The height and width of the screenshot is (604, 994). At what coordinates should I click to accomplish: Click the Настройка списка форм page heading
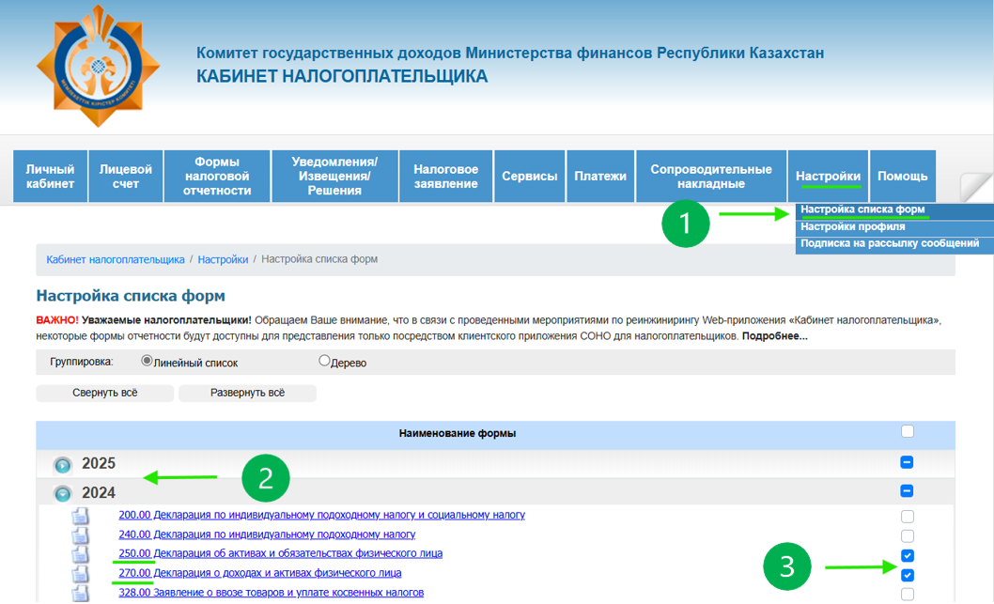[131, 295]
